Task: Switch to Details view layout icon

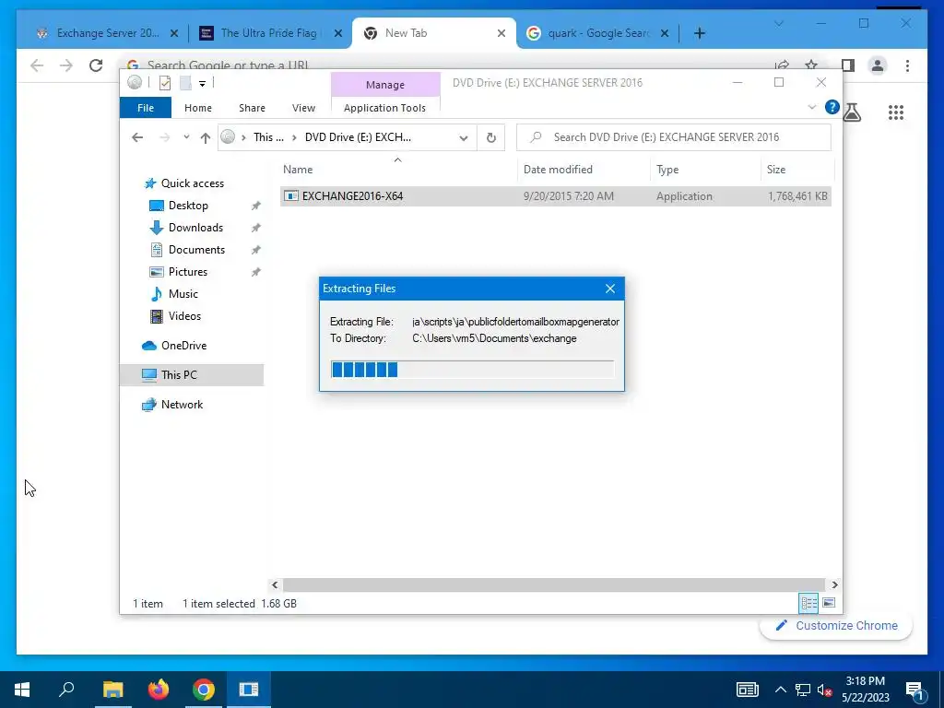Action: tap(808, 603)
